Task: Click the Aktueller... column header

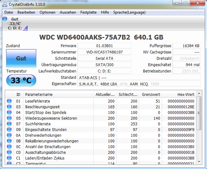Action: point(105,95)
